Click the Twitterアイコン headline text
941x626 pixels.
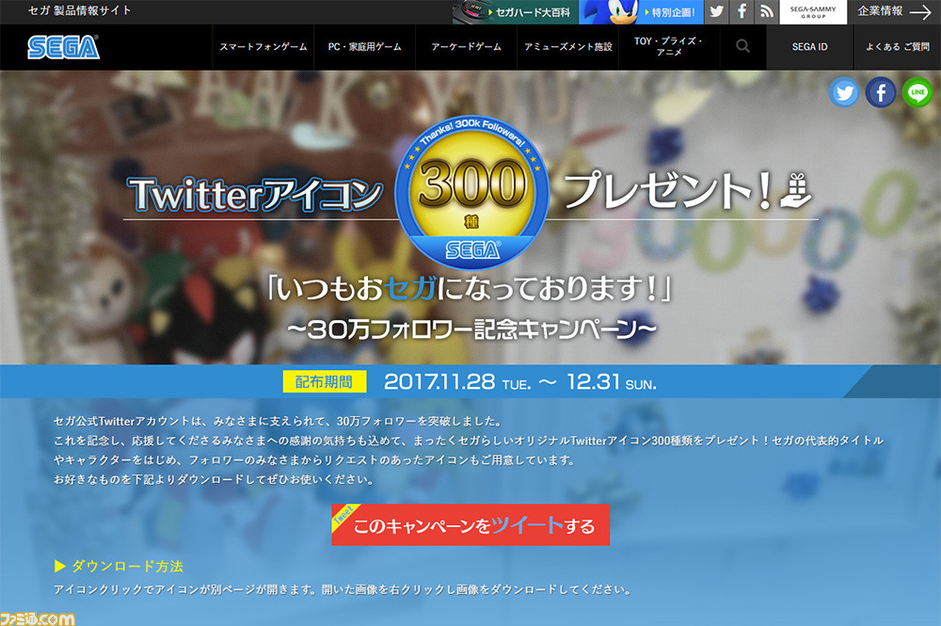(x=255, y=195)
